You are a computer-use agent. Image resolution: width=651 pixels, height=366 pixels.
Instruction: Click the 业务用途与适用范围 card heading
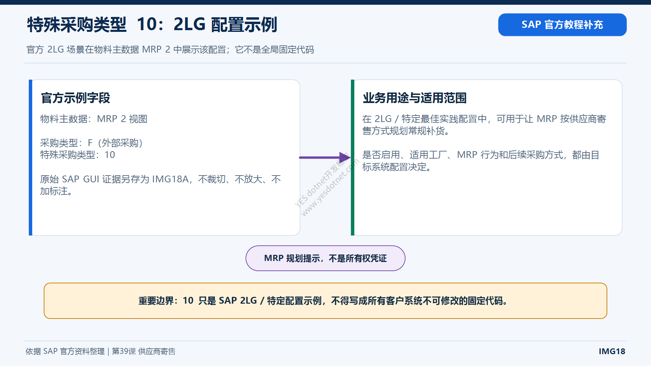point(415,98)
